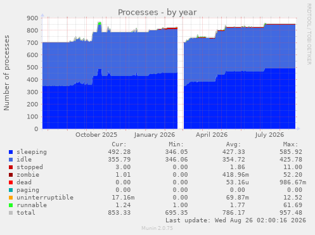Click stopped max value 11.00

coord(293,167)
